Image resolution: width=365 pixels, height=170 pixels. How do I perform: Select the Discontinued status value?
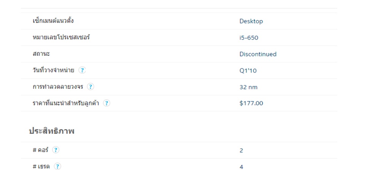click(x=258, y=54)
